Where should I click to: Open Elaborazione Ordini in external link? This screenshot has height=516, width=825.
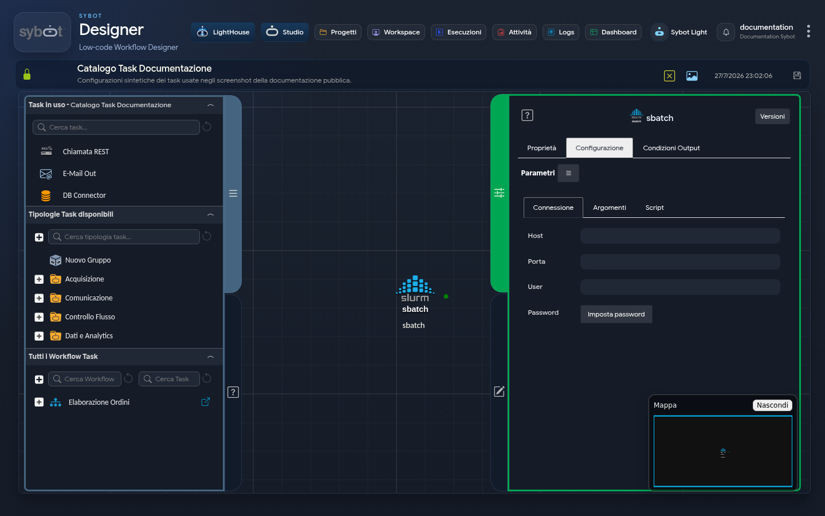tap(206, 402)
